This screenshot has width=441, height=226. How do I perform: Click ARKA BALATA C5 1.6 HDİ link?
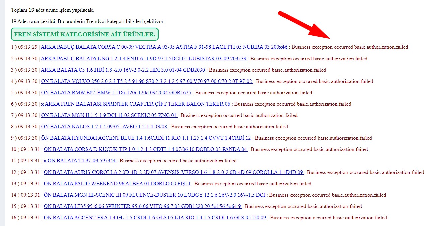[123, 70]
